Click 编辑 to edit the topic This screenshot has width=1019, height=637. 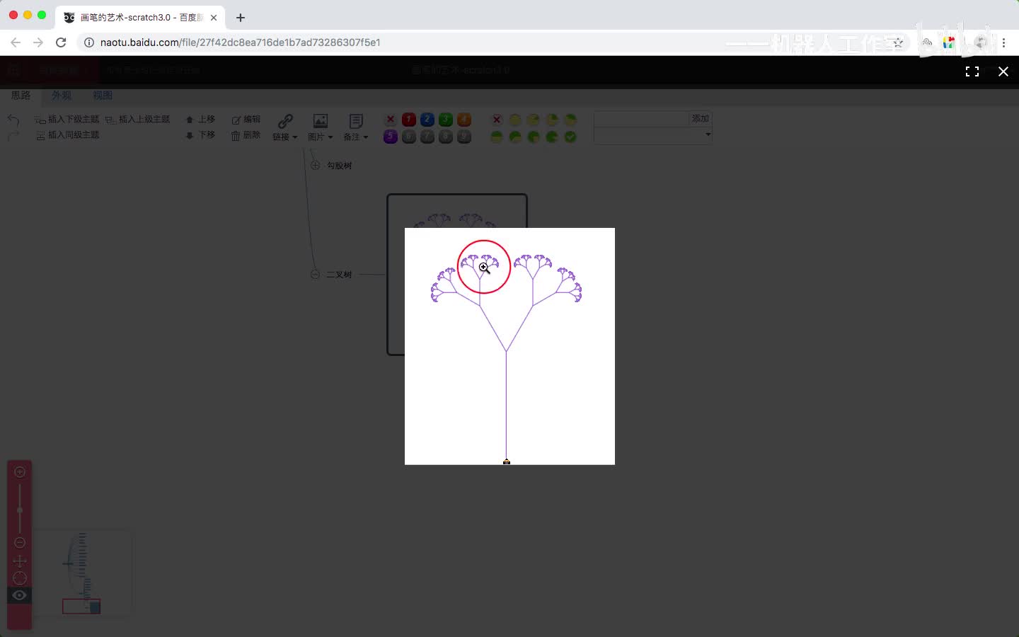pyautogui.click(x=246, y=120)
